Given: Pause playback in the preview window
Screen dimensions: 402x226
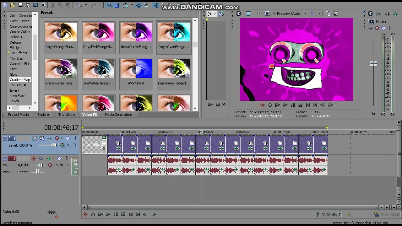Looking at the screenshot, I should point(293,105).
